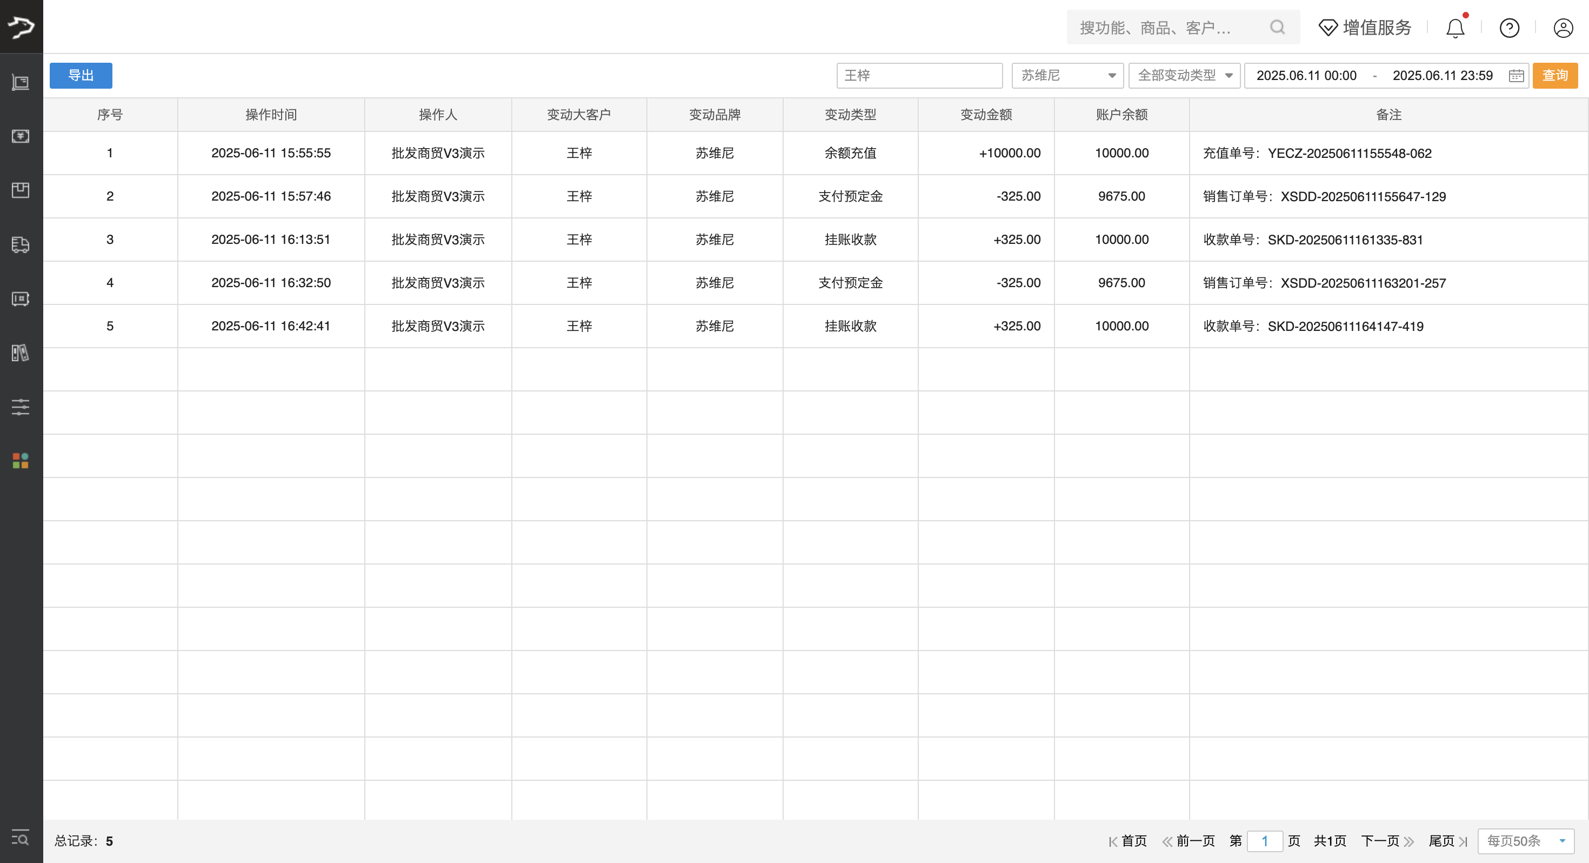
Task: Click the 变动金额 column header
Action: tap(986, 114)
